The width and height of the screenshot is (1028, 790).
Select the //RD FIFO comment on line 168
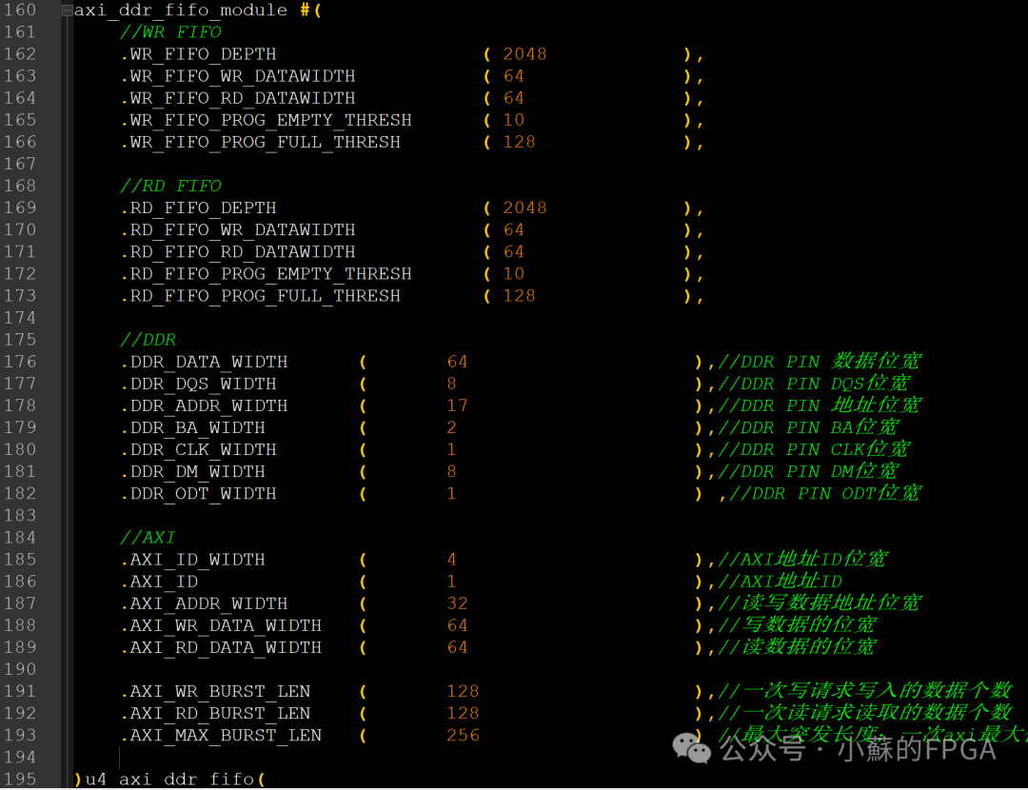[169, 186]
